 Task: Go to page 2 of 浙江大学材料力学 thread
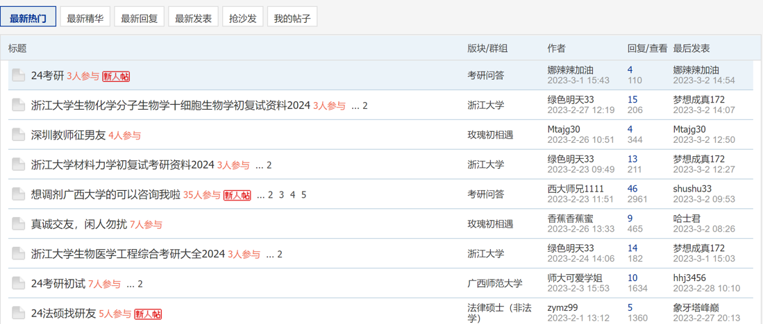[269, 165]
